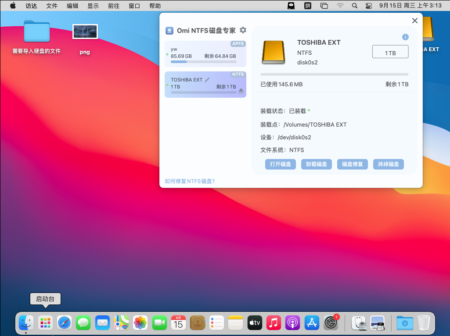Open the 访达 menu
Image resolution: width=450 pixels, height=336 pixels.
[31, 6]
